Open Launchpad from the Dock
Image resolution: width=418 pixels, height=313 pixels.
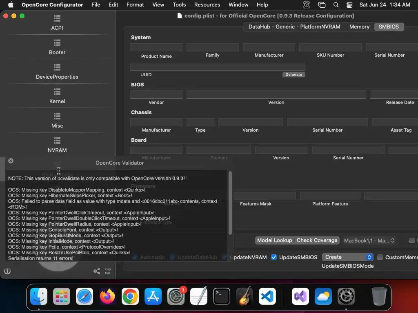click(62, 296)
